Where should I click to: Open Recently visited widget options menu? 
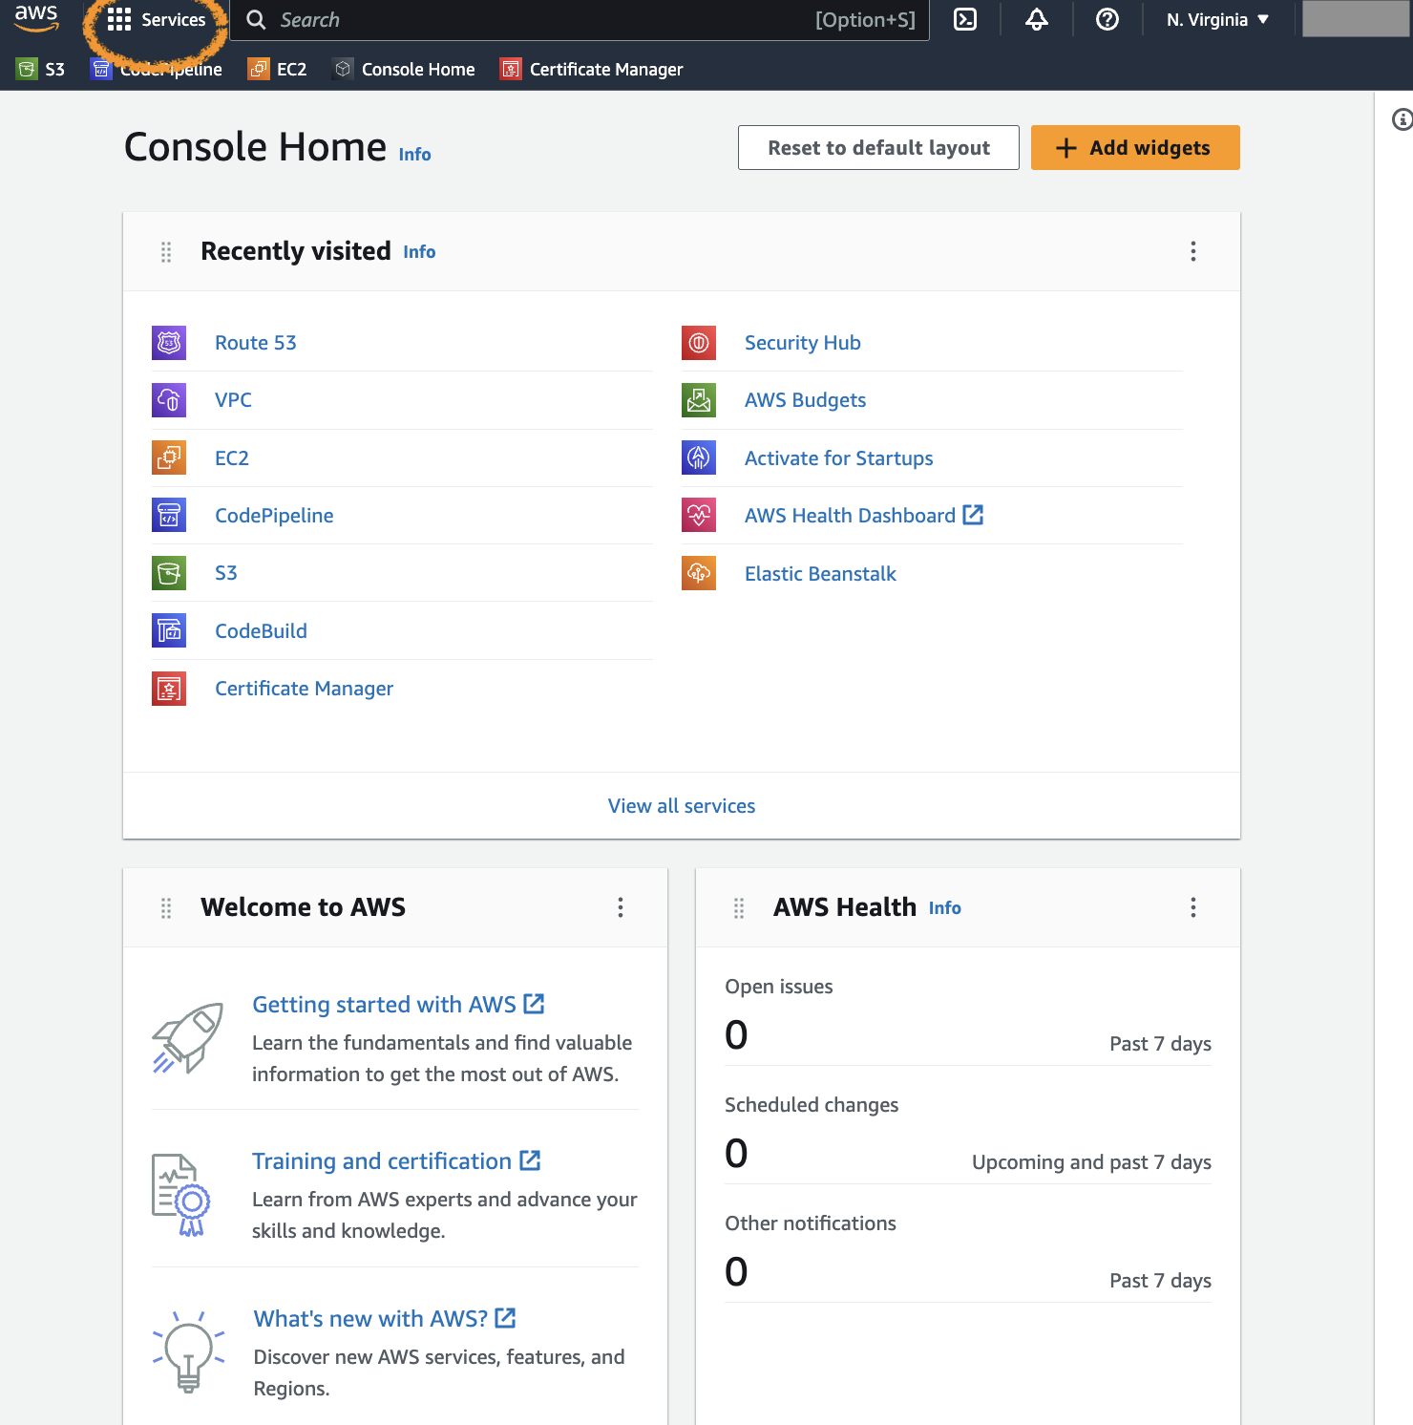tap(1193, 251)
